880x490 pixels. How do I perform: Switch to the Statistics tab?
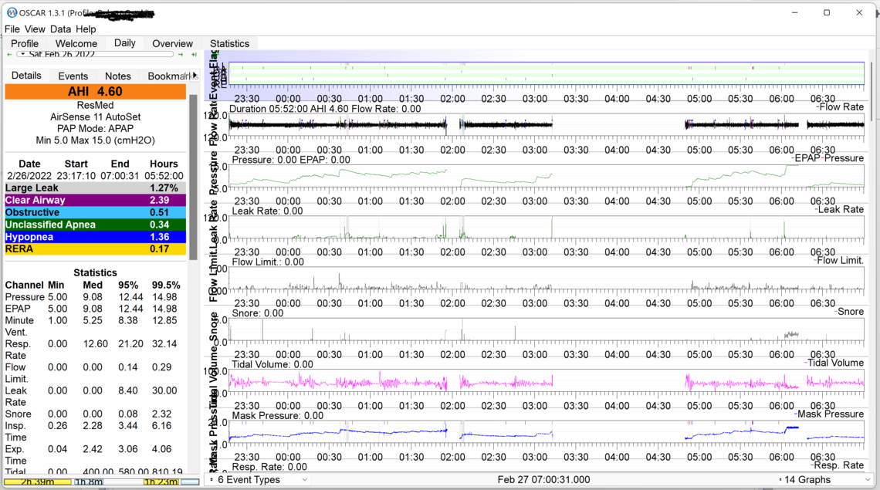(229, 44)
